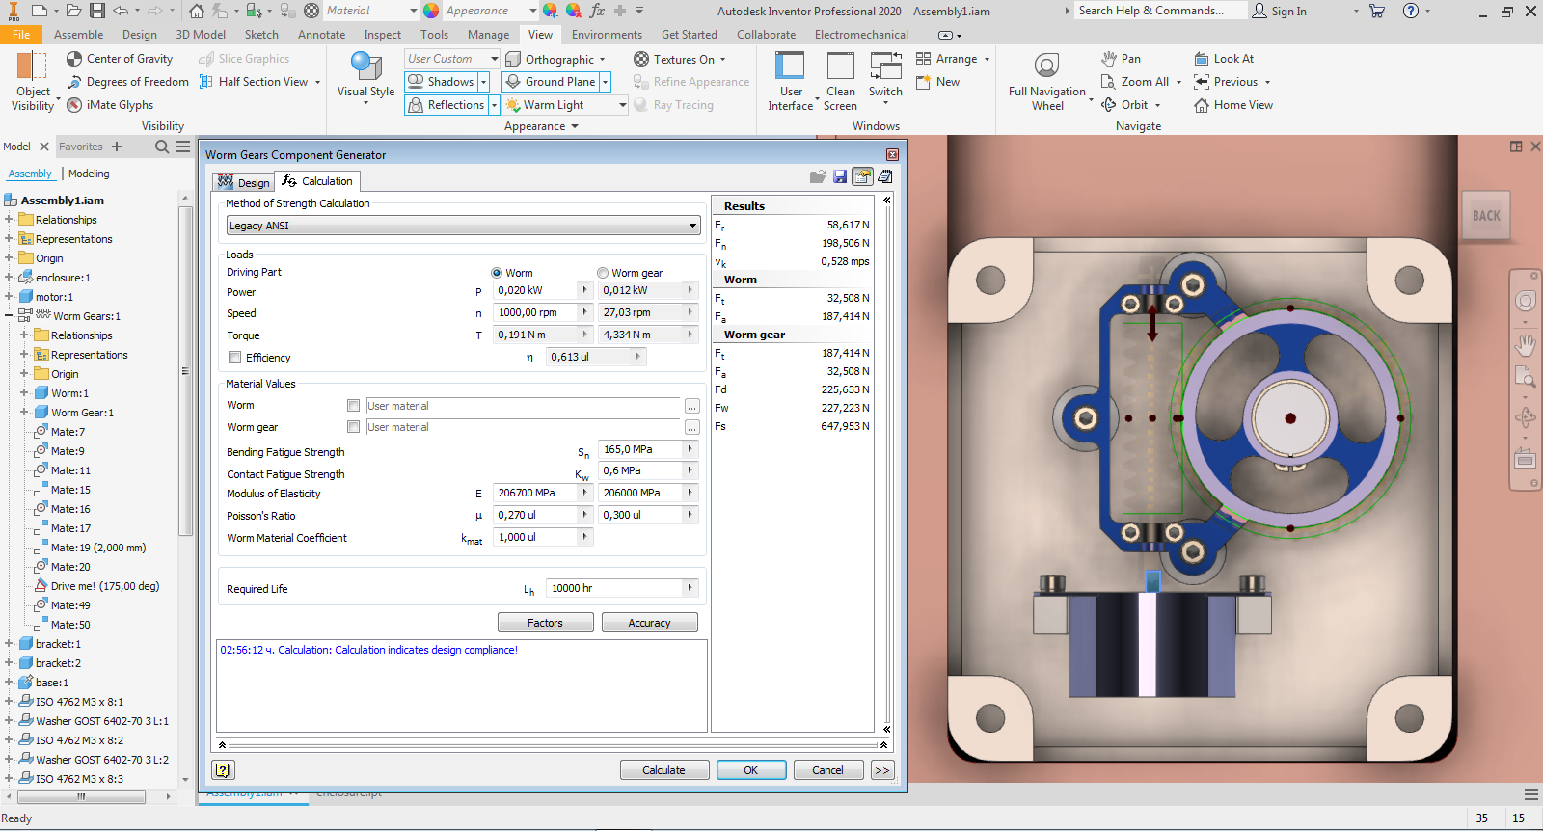Switch to Calculation tab

(317, 181)
